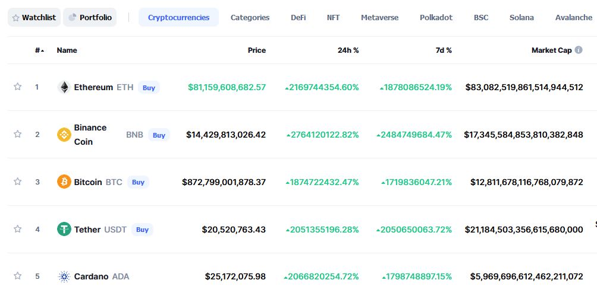This screenshot has width=597, height=296.
Task: Click the Tether logo icon
Action: [64, 229]
